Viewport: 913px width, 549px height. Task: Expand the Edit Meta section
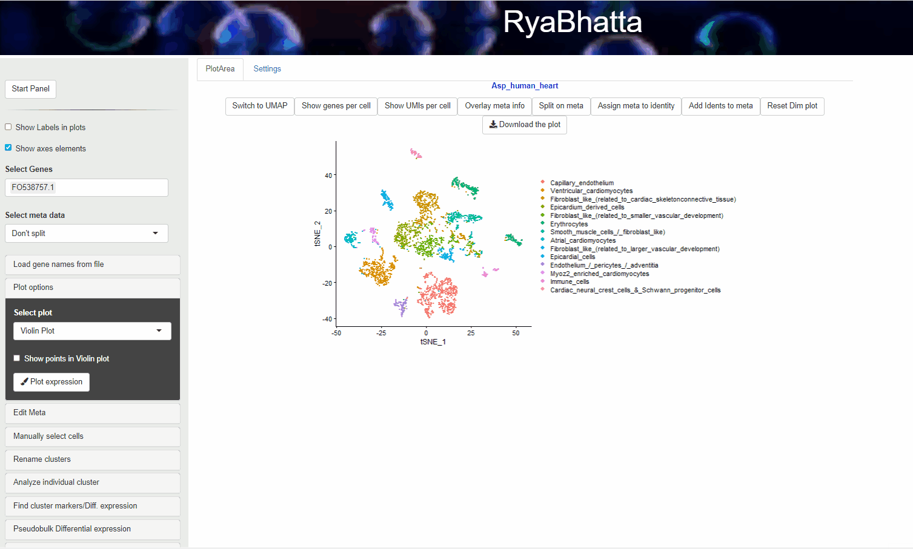pyautogui.click(x=93, y=413)
